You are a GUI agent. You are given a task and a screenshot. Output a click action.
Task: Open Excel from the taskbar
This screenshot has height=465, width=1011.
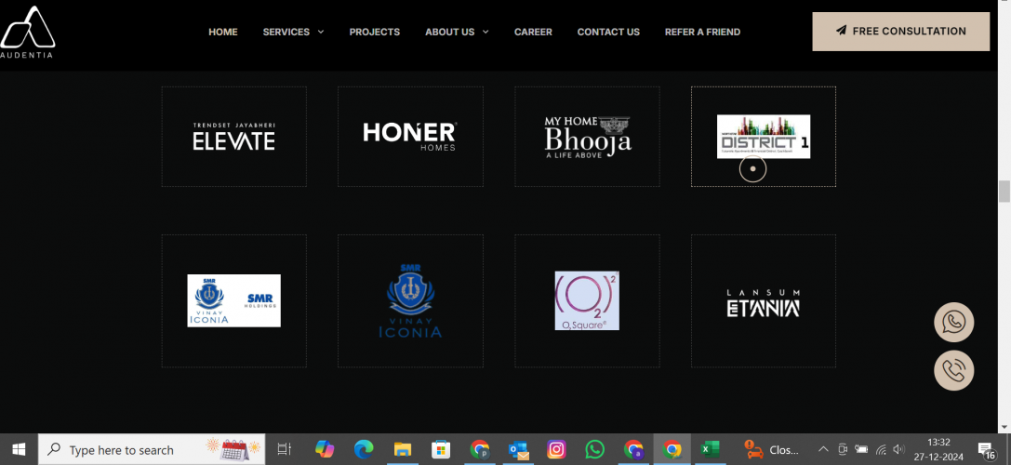coord(710,449)
